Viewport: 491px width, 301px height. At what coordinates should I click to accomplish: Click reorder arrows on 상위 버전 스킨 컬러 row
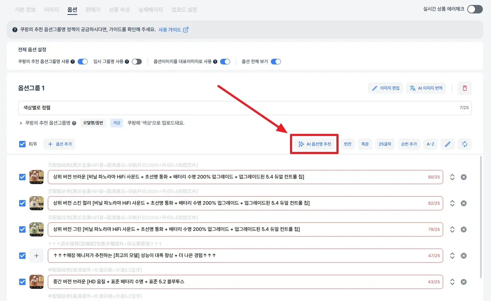(452, 203)
